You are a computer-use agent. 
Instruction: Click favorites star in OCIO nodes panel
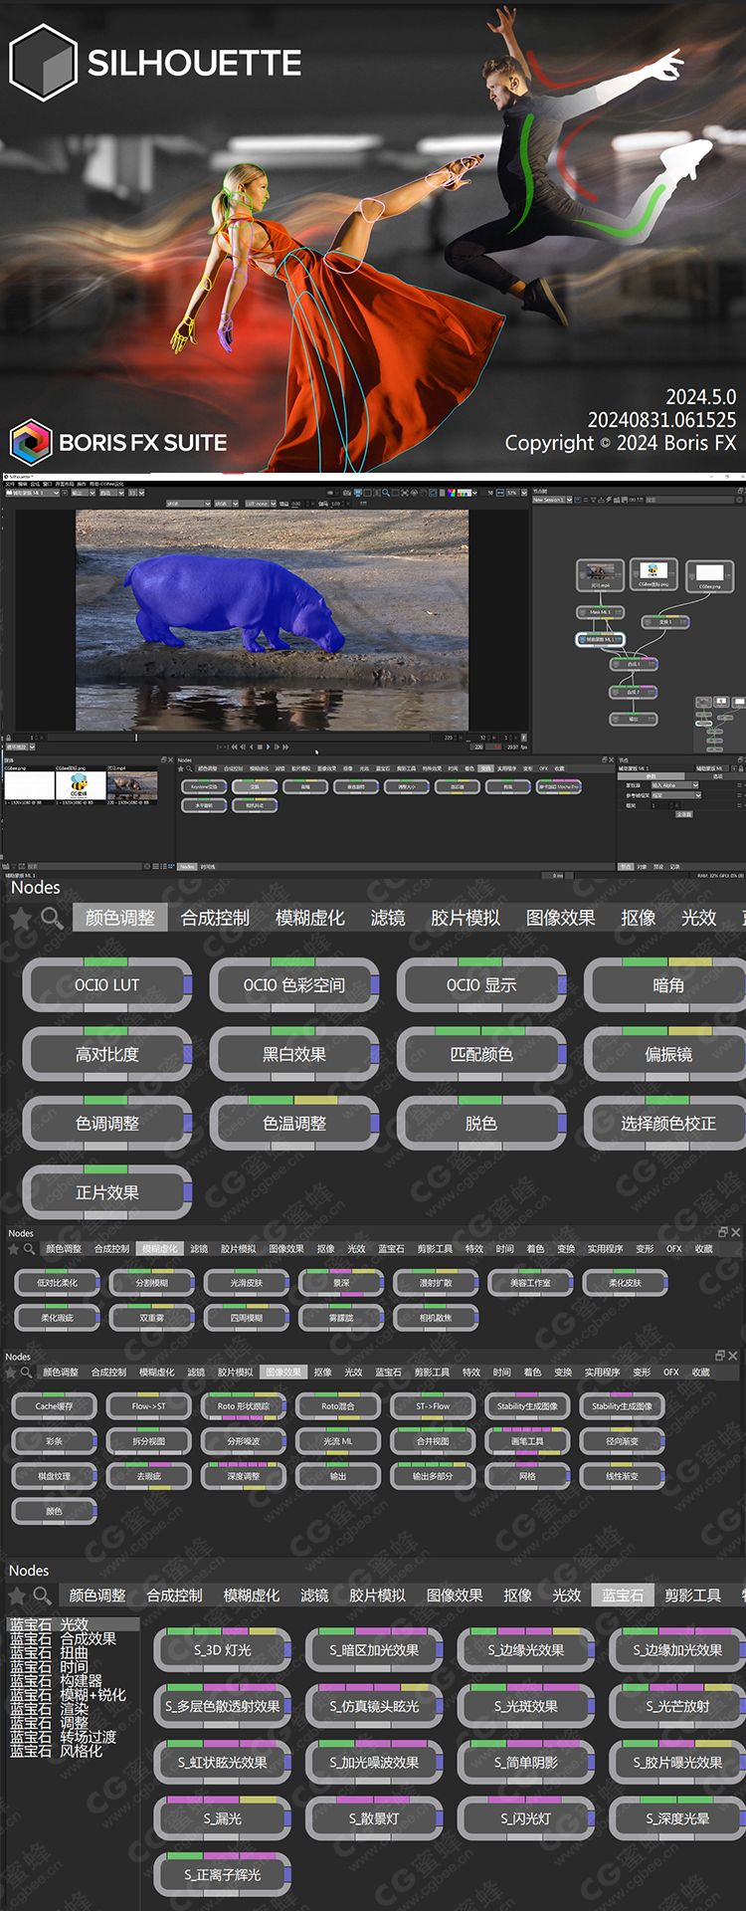20,919
